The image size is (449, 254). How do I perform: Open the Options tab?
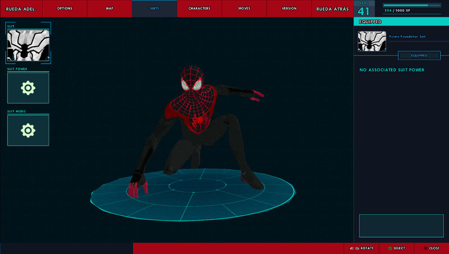65,8
